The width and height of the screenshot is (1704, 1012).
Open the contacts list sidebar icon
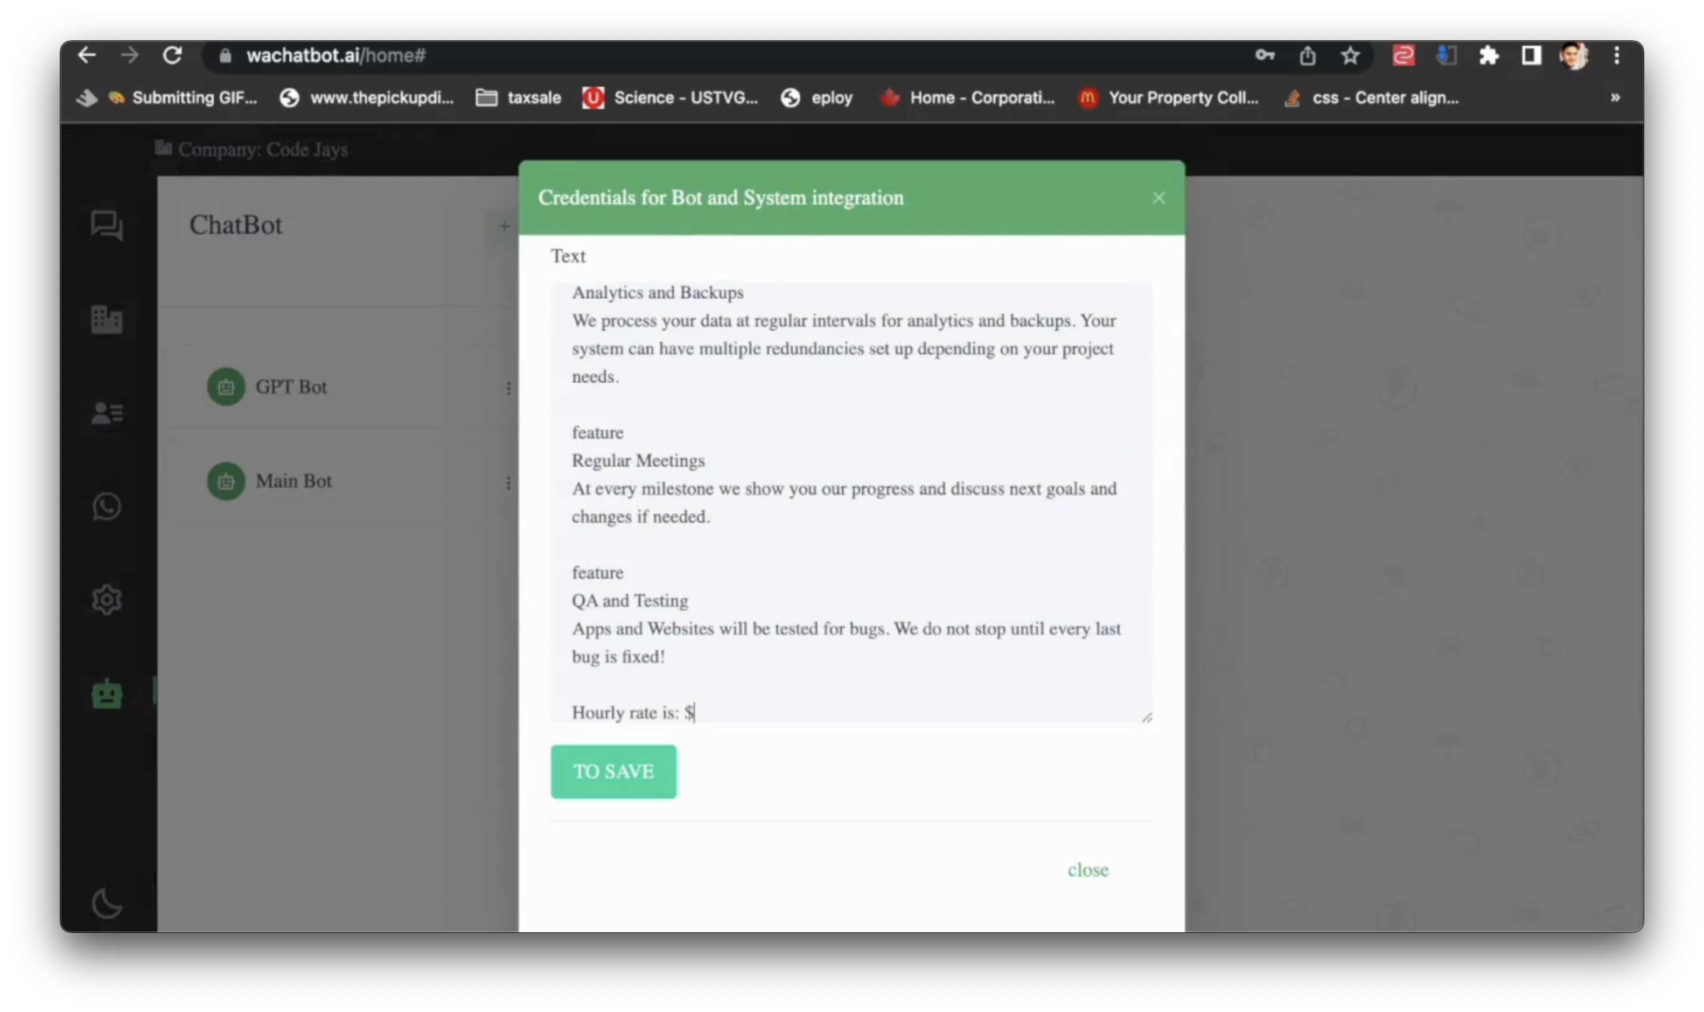tap(107, 412)
